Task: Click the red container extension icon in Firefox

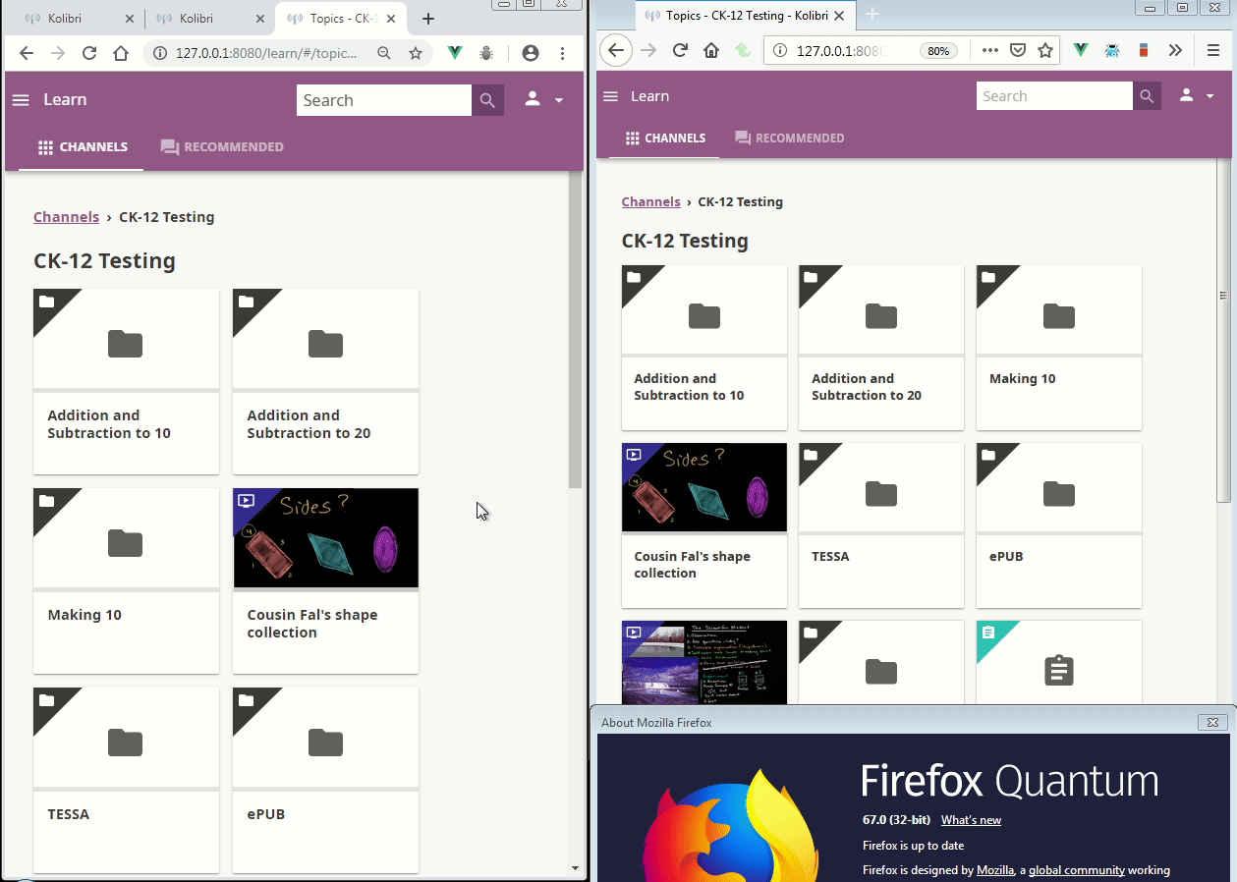Action: (1144, 50)
